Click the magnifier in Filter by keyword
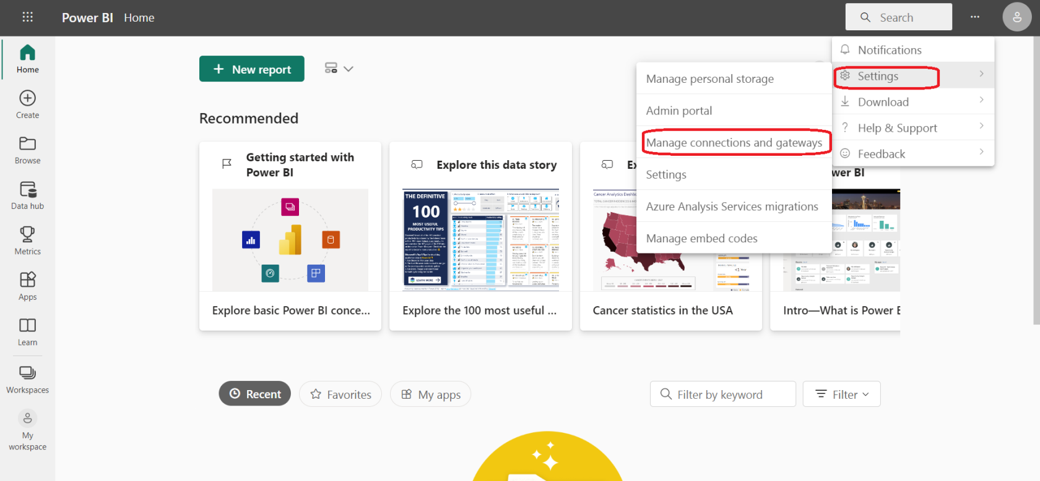Image resolution: width=1040 pixels, height=481 pixels. (x=666, y=394)
